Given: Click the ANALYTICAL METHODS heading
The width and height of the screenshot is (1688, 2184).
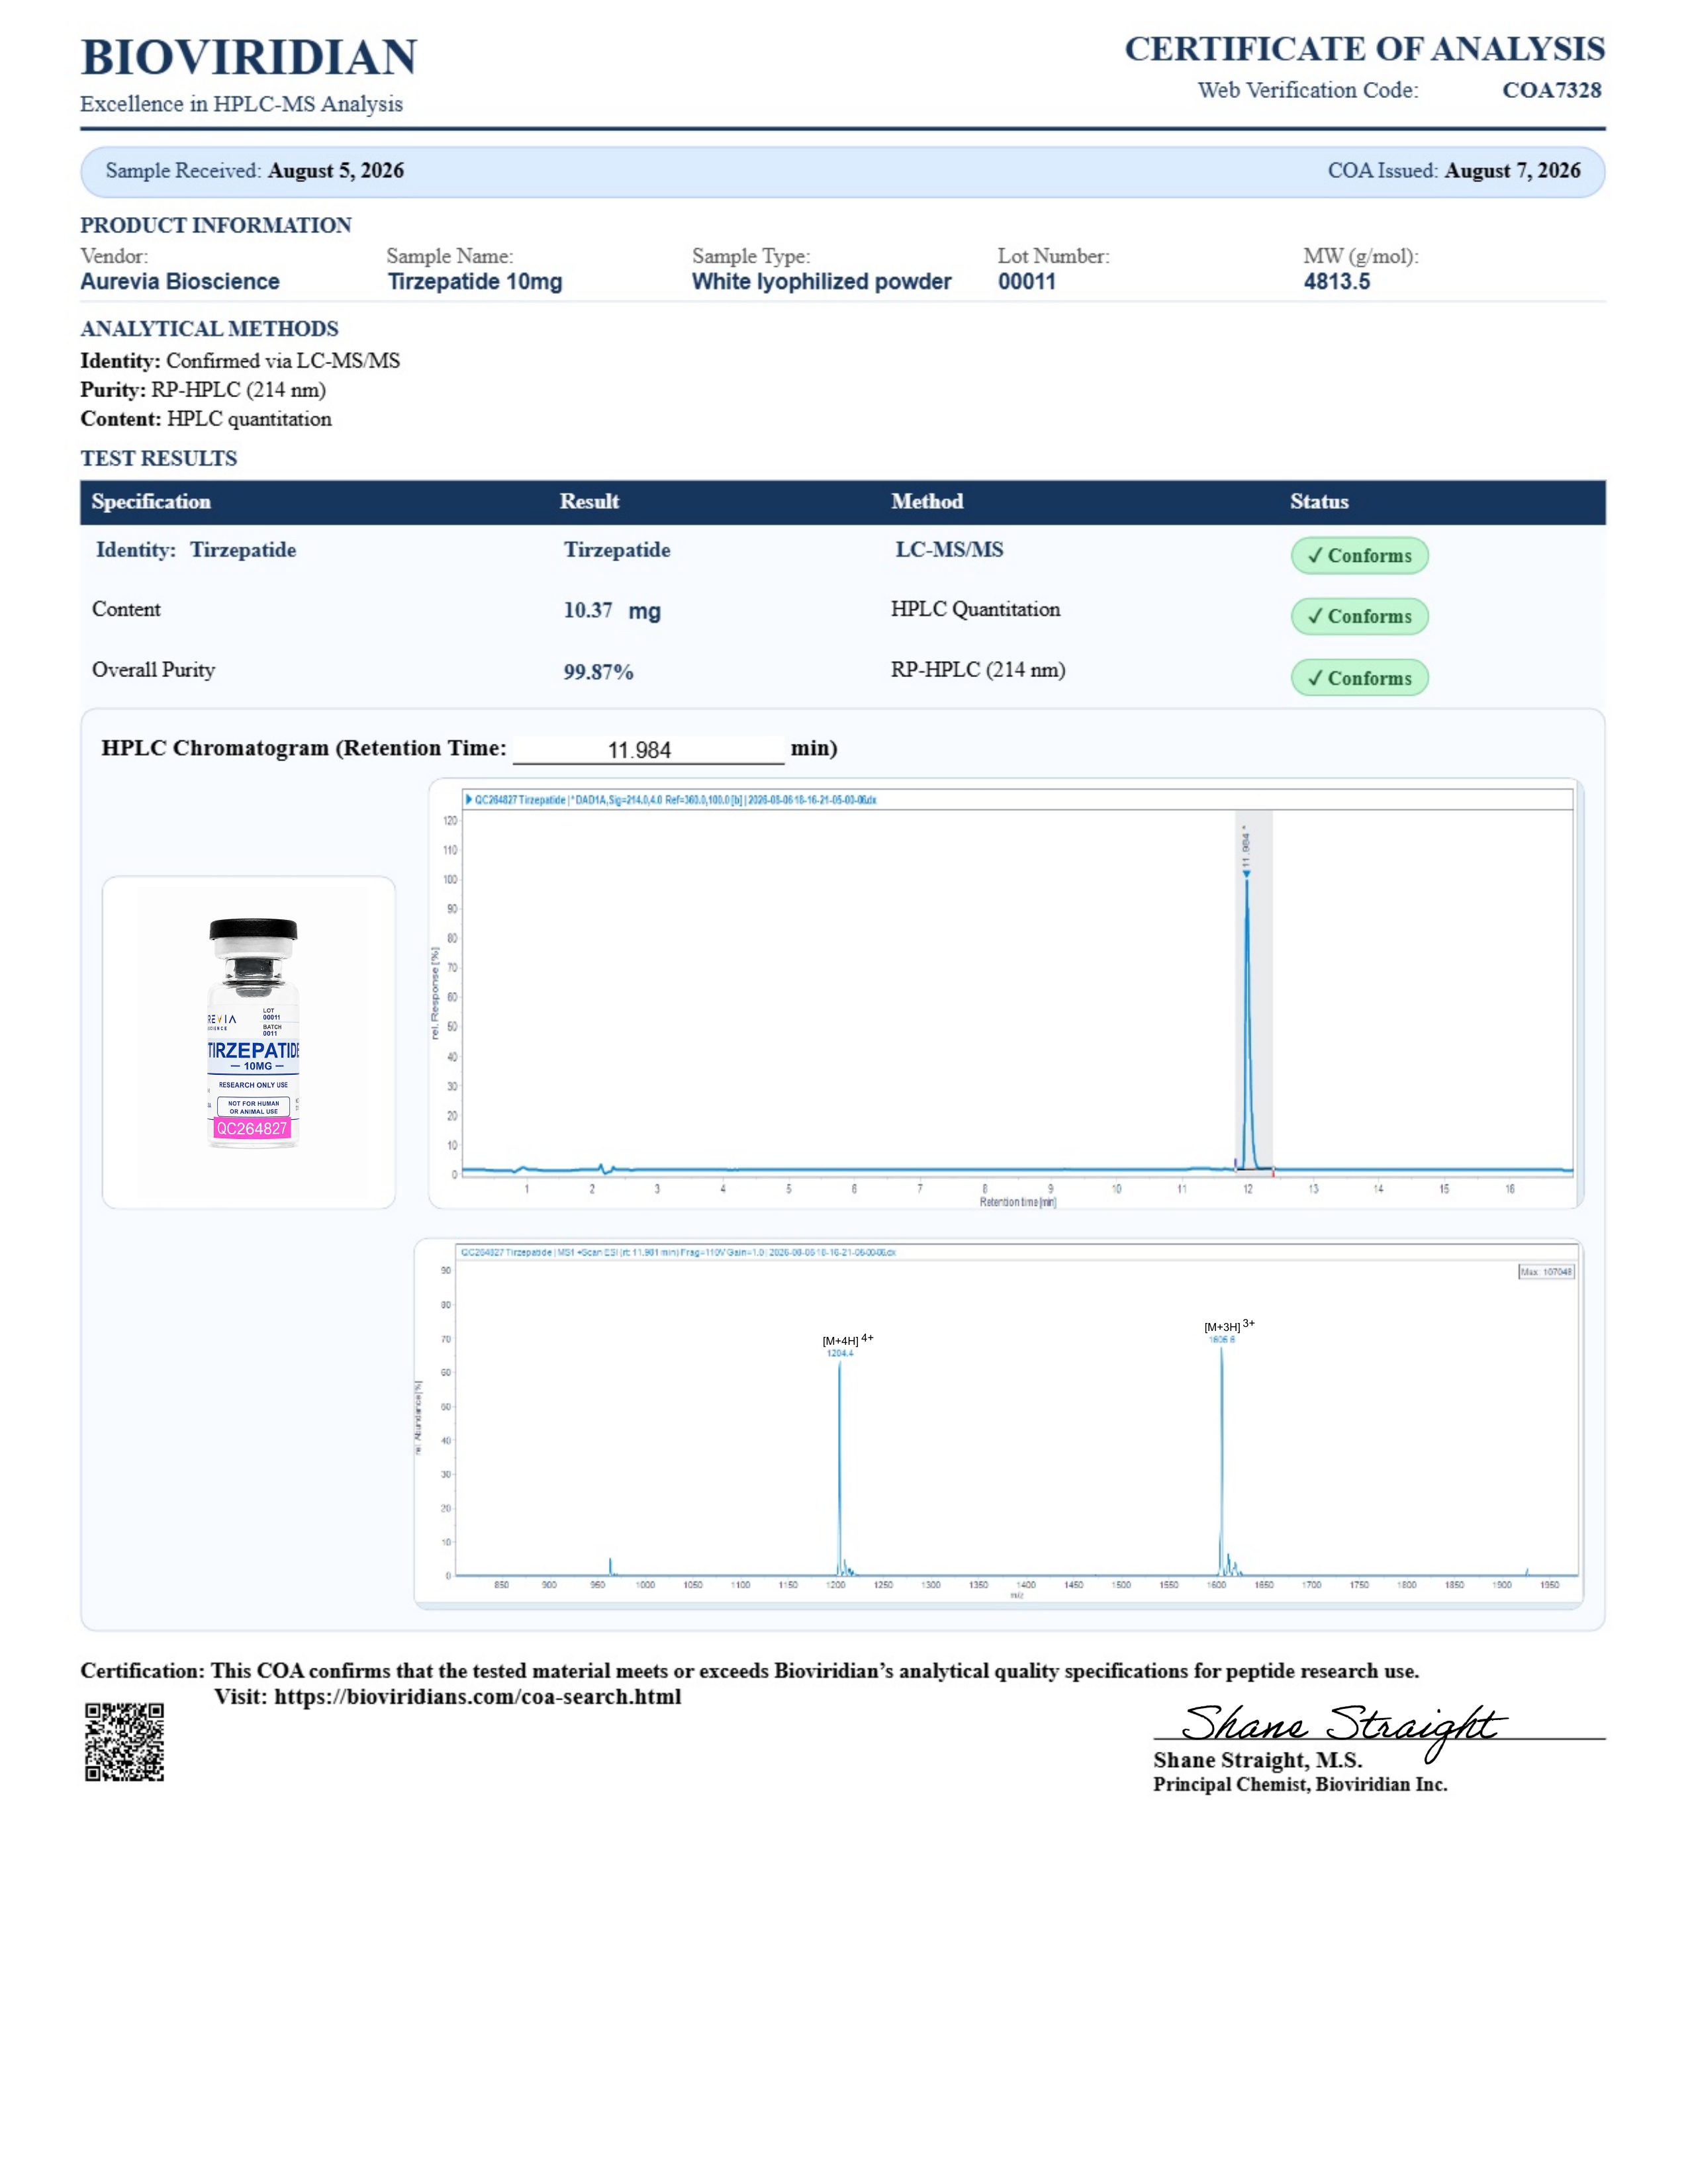Looking at the screenshot, I should pyautogui.click(x=210, y=329).
